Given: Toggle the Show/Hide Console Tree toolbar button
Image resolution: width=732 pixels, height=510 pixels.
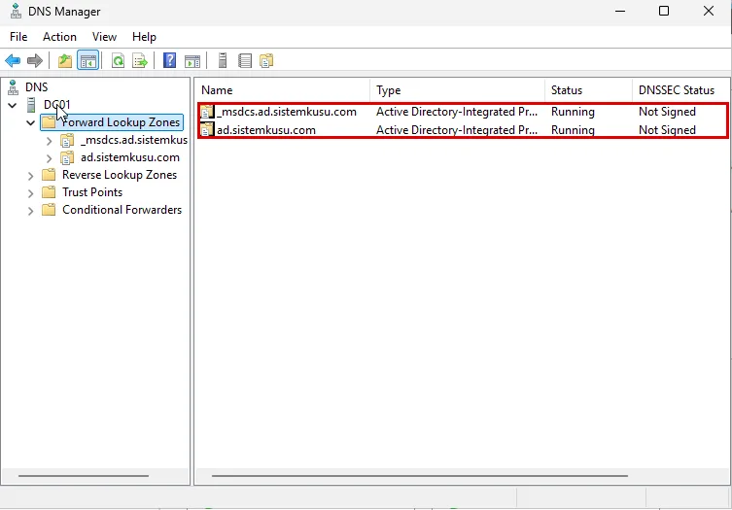Looking at the screenshot, I should click(88, 60).
